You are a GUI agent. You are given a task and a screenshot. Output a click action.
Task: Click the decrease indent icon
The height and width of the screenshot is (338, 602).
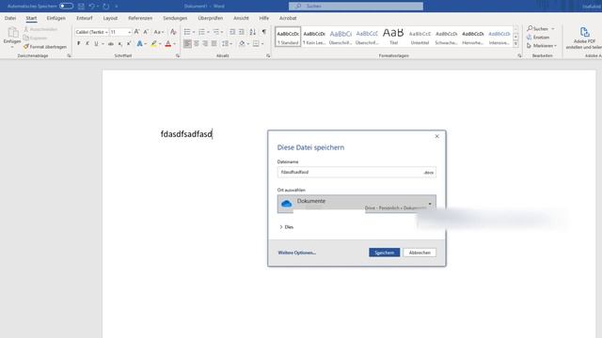pos(232,32)
